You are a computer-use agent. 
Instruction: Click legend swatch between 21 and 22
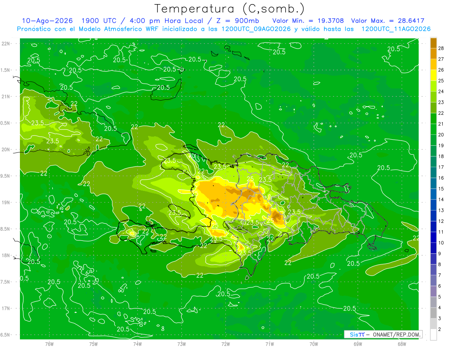click(433, 119)
